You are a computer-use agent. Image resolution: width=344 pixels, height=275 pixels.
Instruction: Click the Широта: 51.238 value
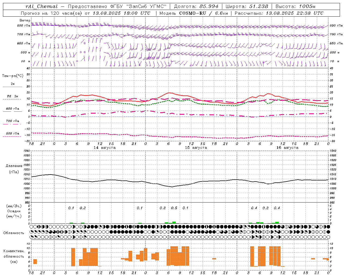pyautogui.click(x=247, y=6)
